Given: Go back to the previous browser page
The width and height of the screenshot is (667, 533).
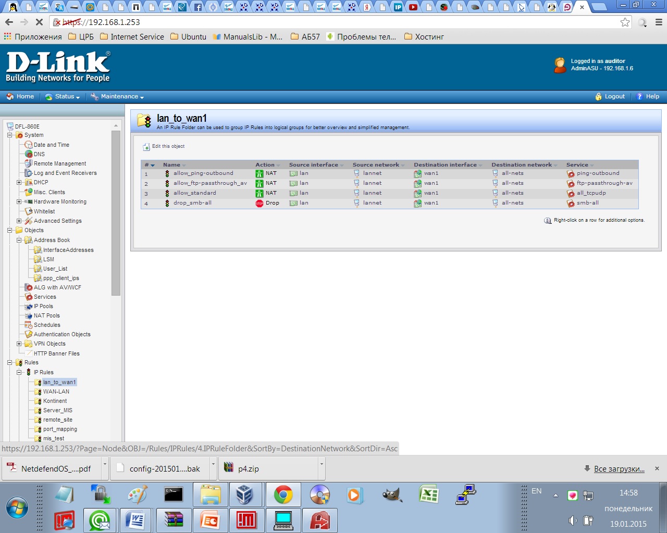Looking at the screenshot, I should (x=9, y=22).
